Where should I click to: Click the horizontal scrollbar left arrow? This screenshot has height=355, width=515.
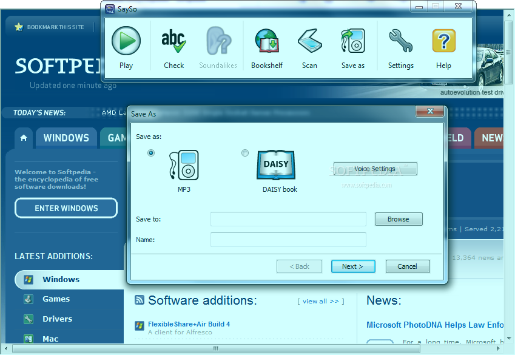(x=6, y=348)
